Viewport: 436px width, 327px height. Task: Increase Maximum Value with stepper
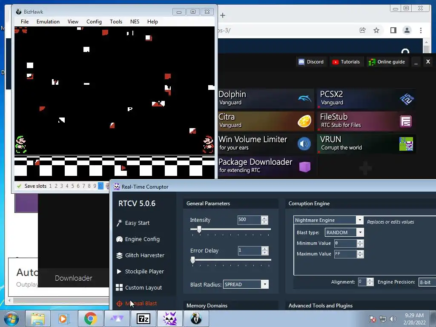point(360,252)
